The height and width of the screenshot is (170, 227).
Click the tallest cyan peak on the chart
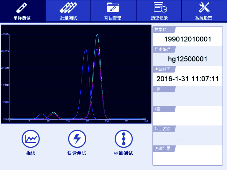tap(97, 35)
